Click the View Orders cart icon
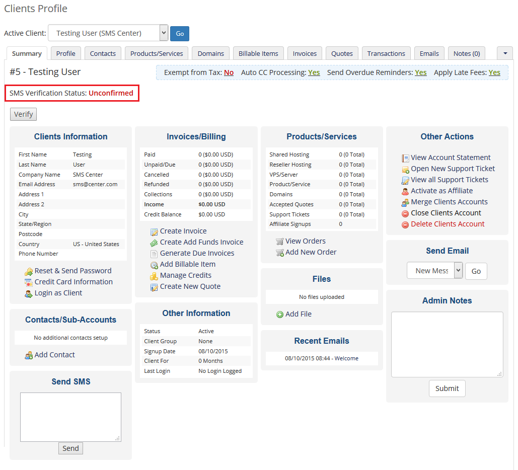 (x=280, y=242)
